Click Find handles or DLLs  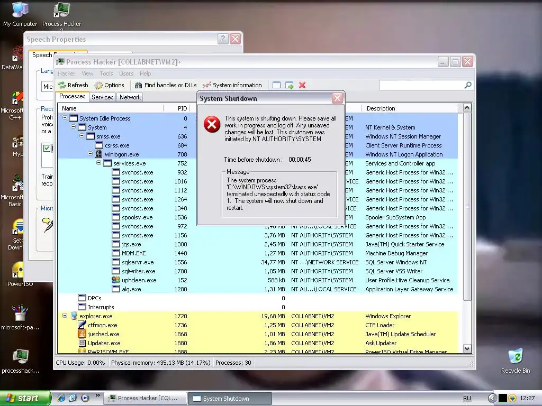click(x=166, y=85)
